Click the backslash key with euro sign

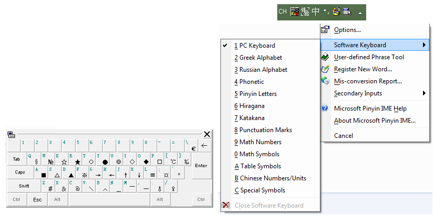tap(191, 146)
